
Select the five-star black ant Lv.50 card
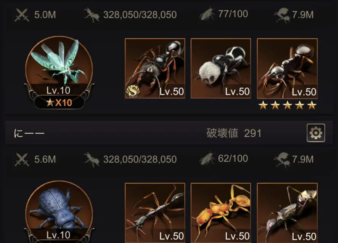click(x=287, y=68)
